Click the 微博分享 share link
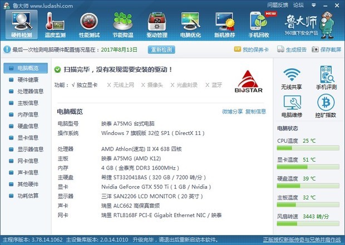 click(233, 112)
